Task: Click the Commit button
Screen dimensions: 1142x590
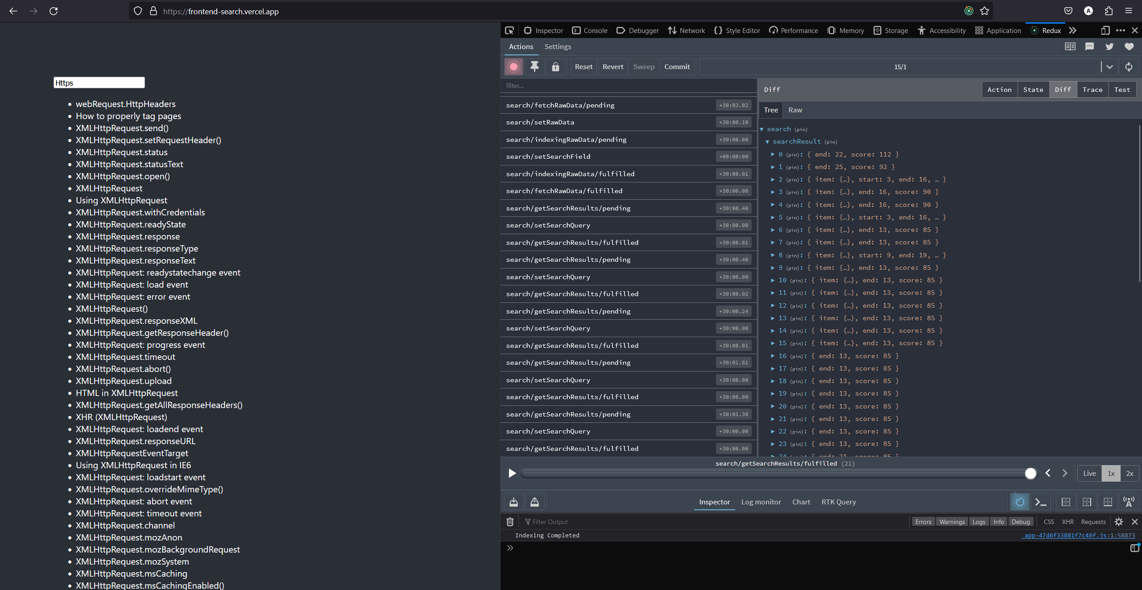Action: pos(677,66)
